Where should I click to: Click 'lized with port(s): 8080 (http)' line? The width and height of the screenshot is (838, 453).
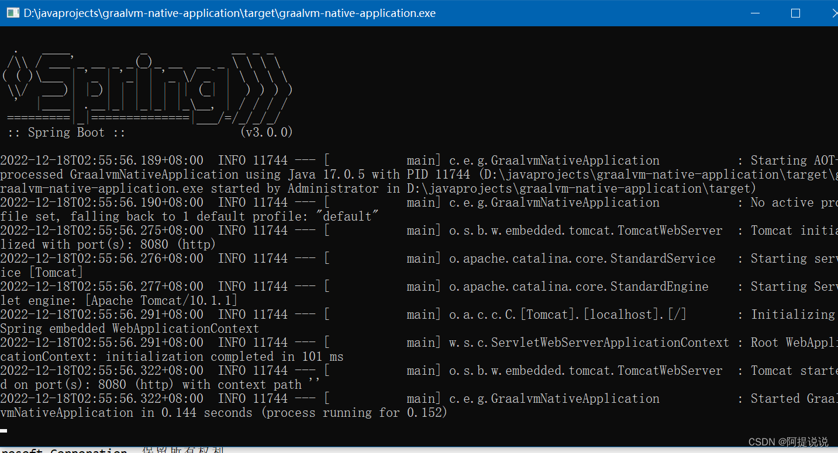point(108,245)
